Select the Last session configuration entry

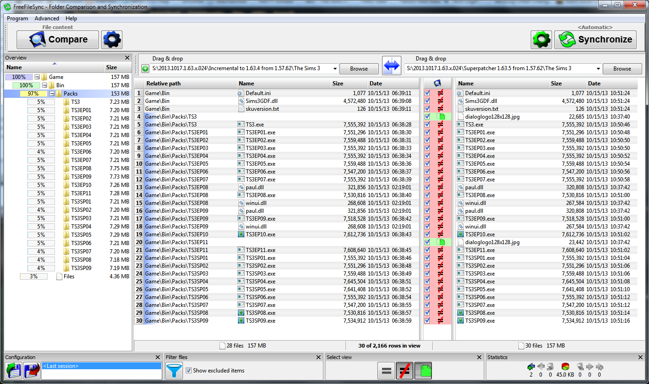[102, 366]
